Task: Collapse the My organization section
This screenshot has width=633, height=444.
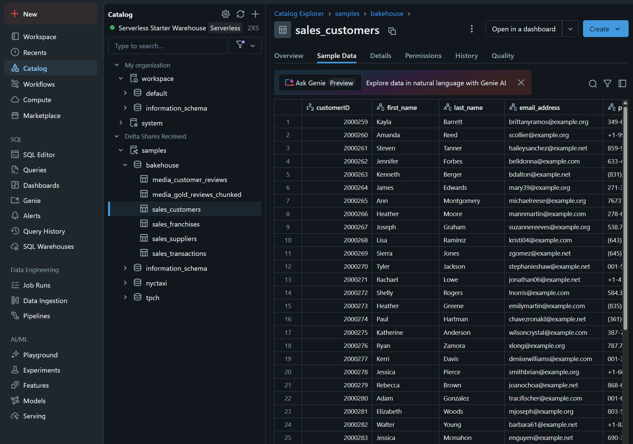Action: [116, 65]
